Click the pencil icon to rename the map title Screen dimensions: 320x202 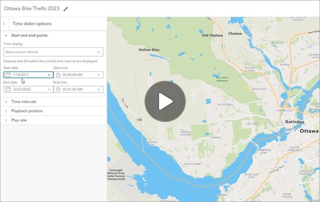point(66,9)
